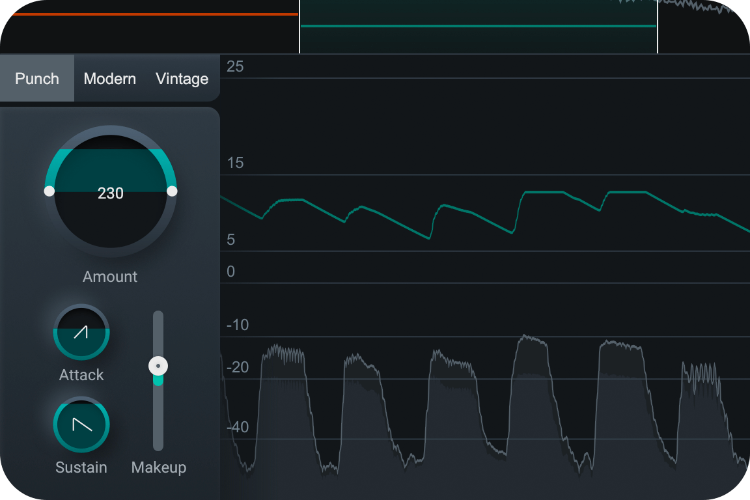Click the Makeup label
The image size is (750, 500).
(159, 467)
